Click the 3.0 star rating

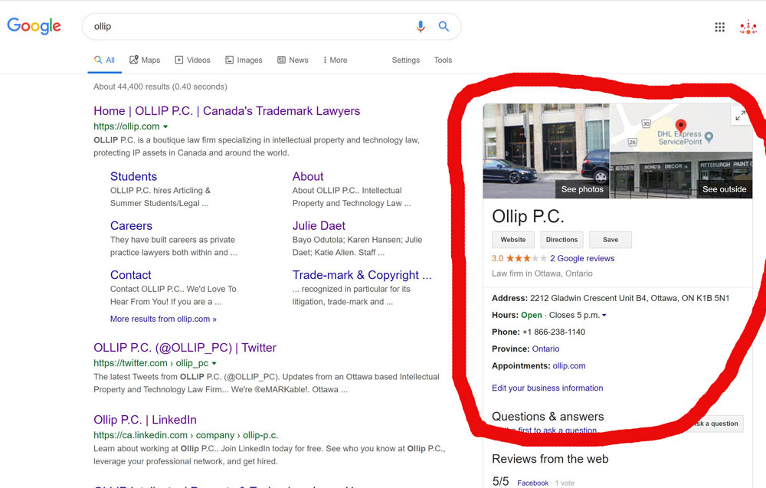519,258
